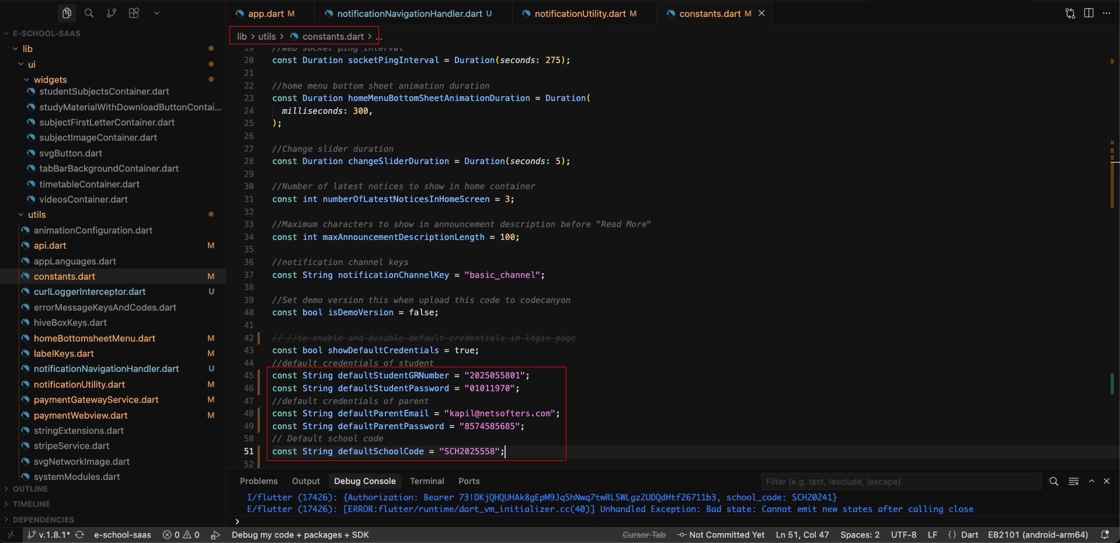The width and height of the screenshot is (1120, 543).
Task: Open the Source Control graph view
Action: click(x=111, y=13)
